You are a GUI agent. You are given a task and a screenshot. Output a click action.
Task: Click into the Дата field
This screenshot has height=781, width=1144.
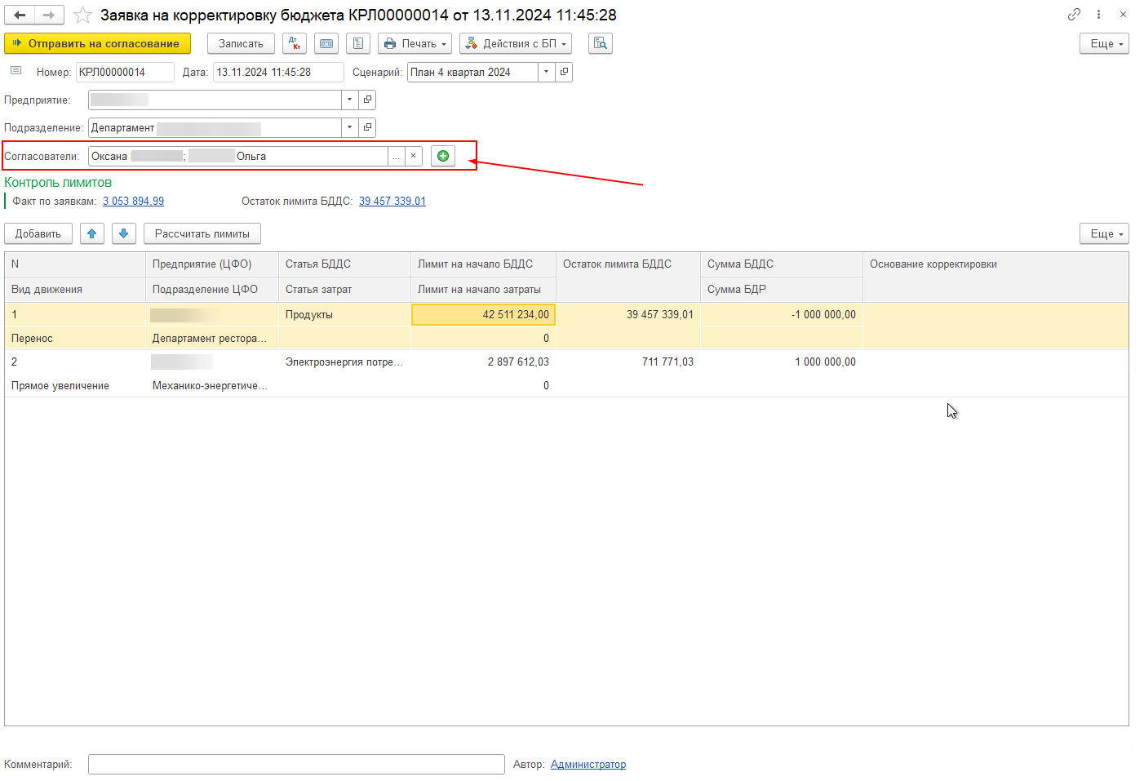tap(278, 72)
